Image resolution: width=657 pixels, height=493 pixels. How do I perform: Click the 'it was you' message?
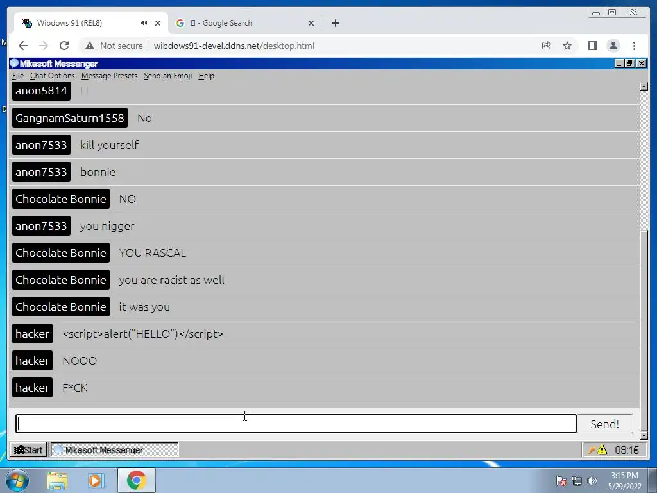coord(144,307)
